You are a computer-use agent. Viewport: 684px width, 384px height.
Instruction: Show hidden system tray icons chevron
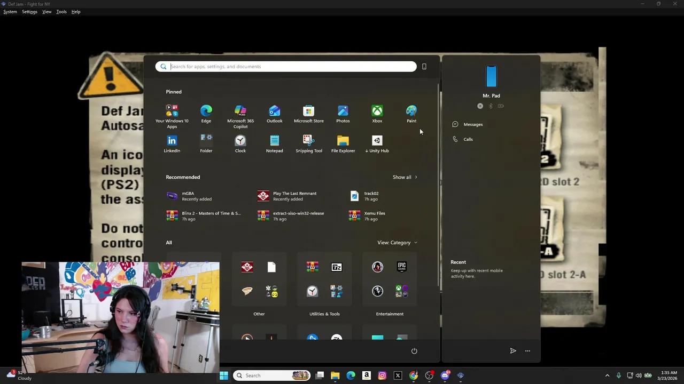[x=607, y=375]
